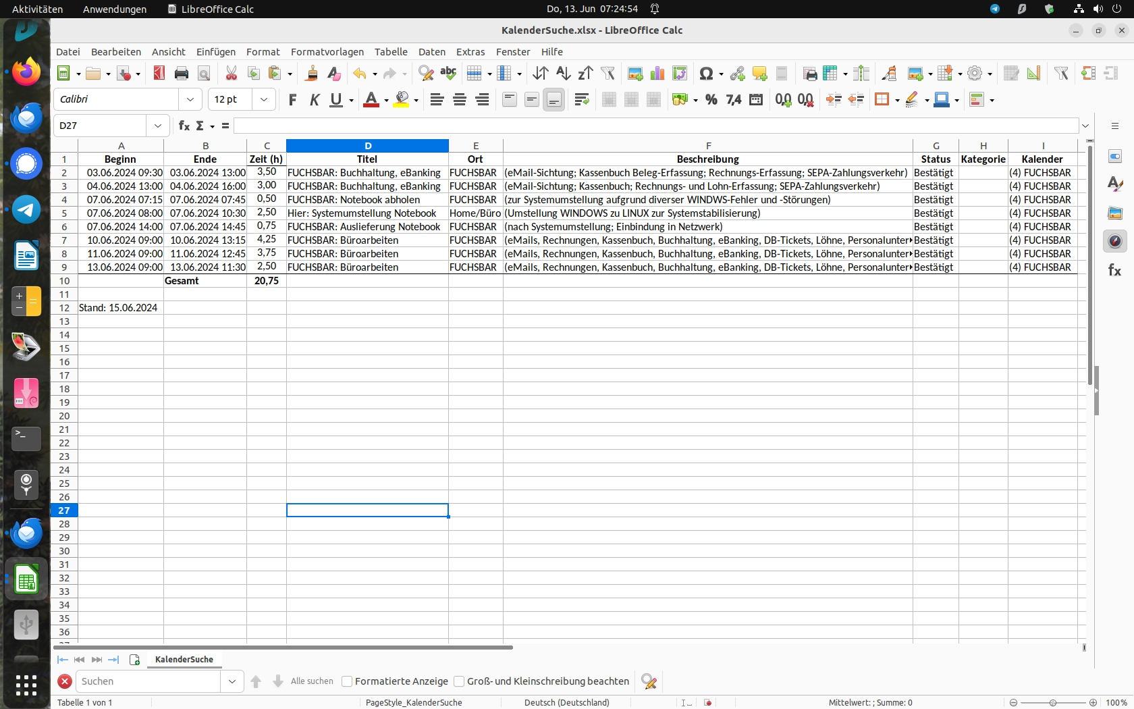
Task: Click the Suchen search input field
Action: [148, 681]
